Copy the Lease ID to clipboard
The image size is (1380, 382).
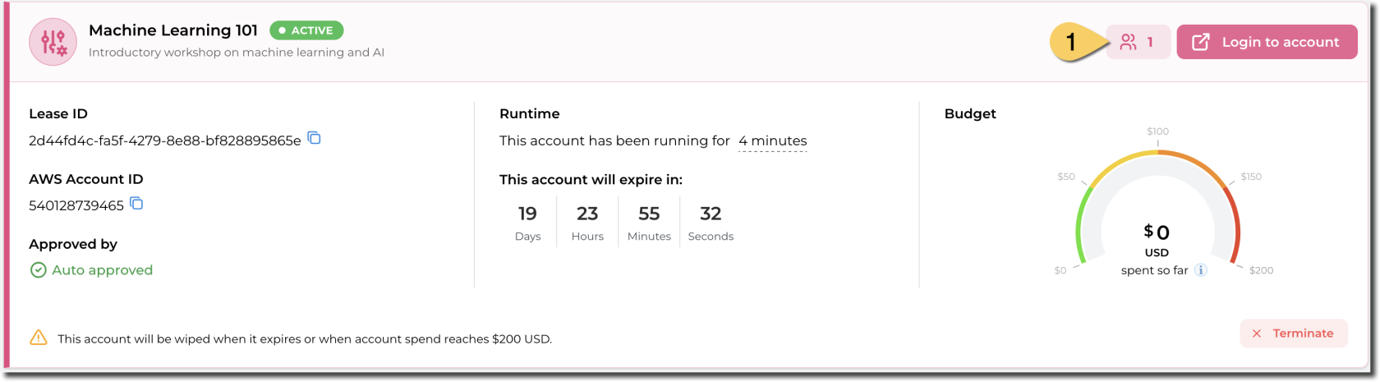coord(314,138)
